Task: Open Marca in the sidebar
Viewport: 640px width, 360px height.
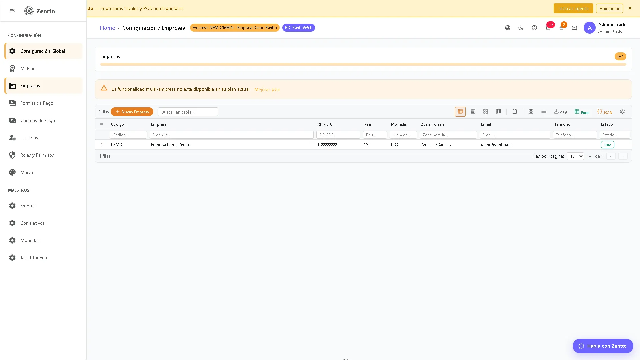Action: (43, 172)
